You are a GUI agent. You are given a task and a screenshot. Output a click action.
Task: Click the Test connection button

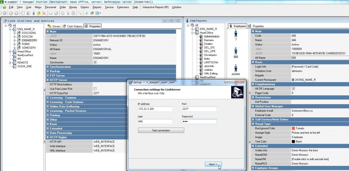(161, 130)
